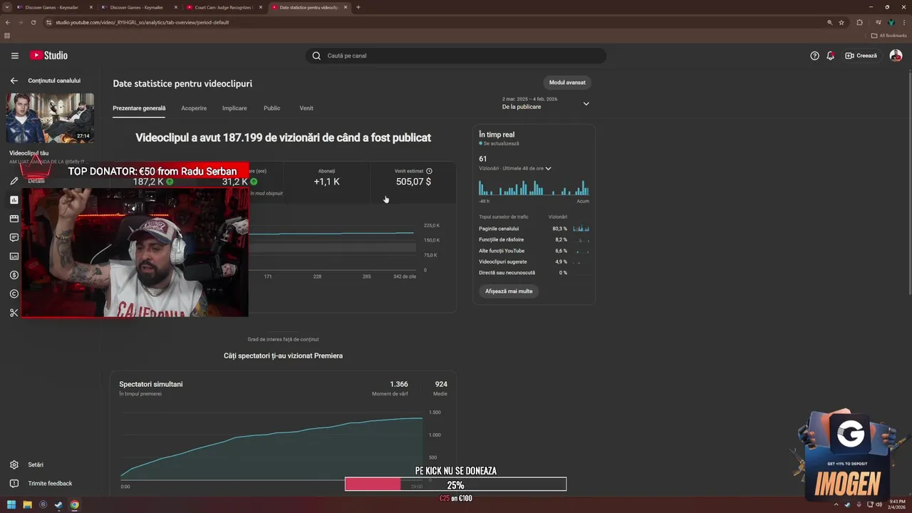Viewport: 912px width, 513px height.
Task: Open the Chrome tab search dropdown arrow
Action: pos(7,7)
